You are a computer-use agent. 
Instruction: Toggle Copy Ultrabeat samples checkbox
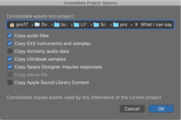[x=10, y=59]
